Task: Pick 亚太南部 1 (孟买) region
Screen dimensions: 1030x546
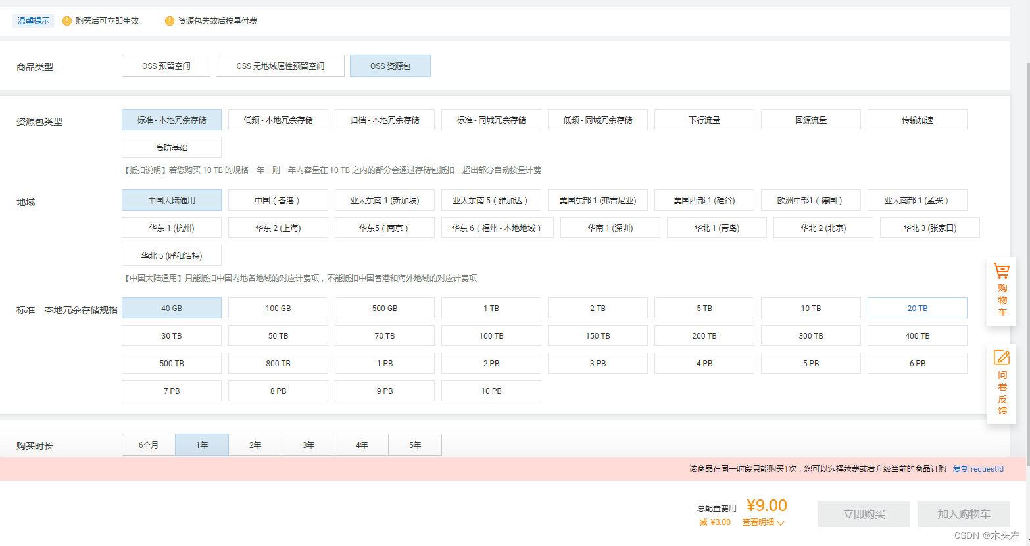Action: (x=918, y=200)
